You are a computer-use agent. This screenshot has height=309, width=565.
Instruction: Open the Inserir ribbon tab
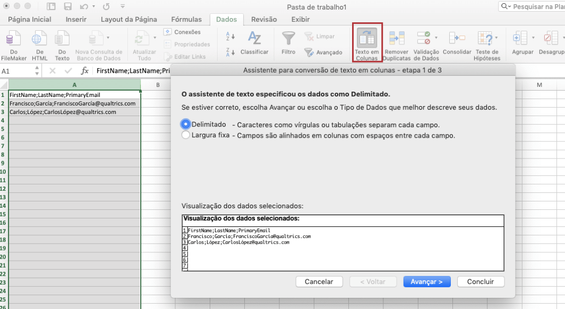(x=76, y=20)
